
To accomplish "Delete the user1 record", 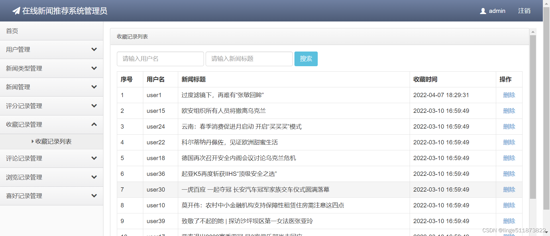I will tap(509, 95).
